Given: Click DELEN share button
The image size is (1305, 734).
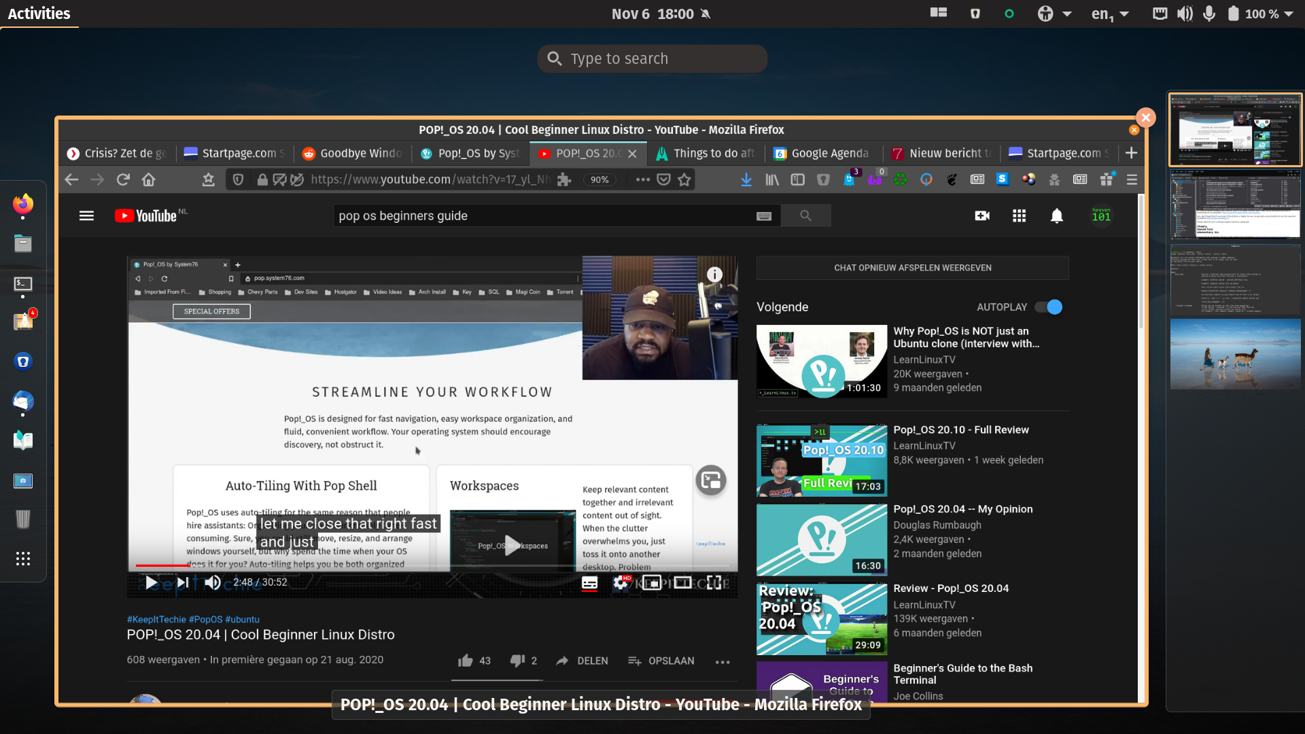Looking at the screenshot, I should tap(582, 661).
